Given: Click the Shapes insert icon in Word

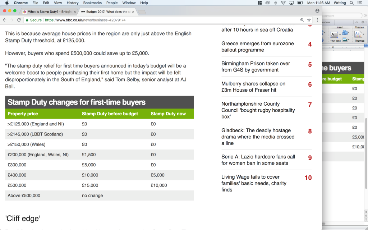Looking at the screenshot, I should (345, 32).
